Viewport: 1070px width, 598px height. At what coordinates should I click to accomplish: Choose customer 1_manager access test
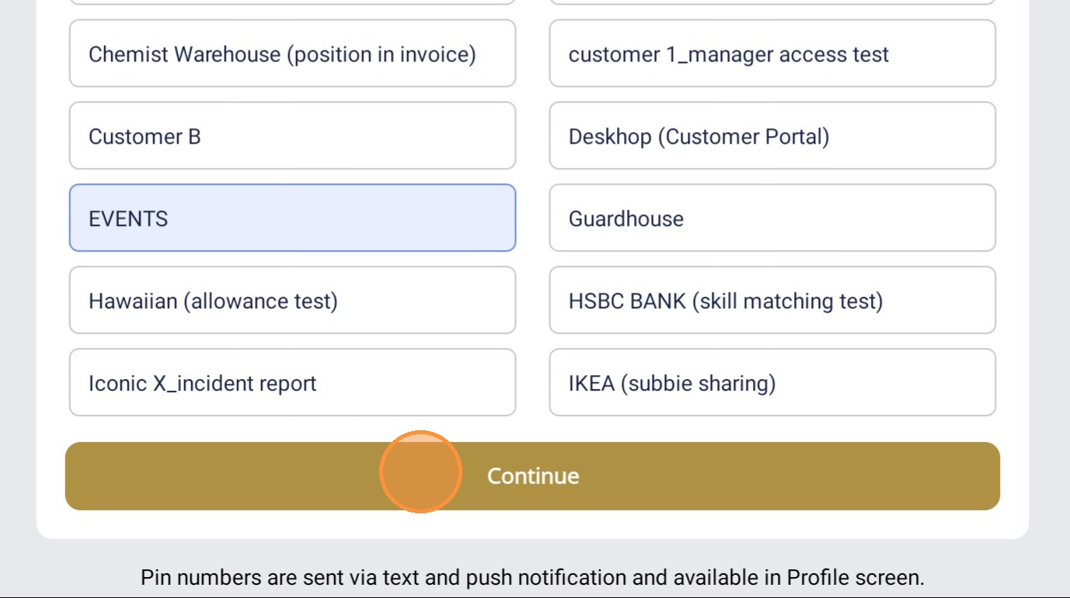772,54
